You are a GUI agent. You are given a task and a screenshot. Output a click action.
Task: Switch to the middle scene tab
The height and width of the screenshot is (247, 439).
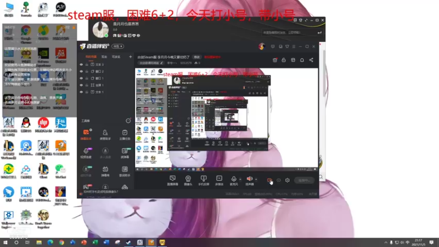104,57
